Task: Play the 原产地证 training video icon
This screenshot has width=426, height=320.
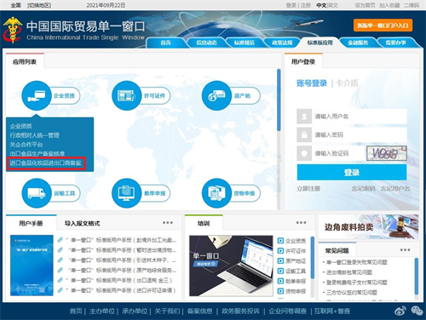Action: click(x=280, y=260)
